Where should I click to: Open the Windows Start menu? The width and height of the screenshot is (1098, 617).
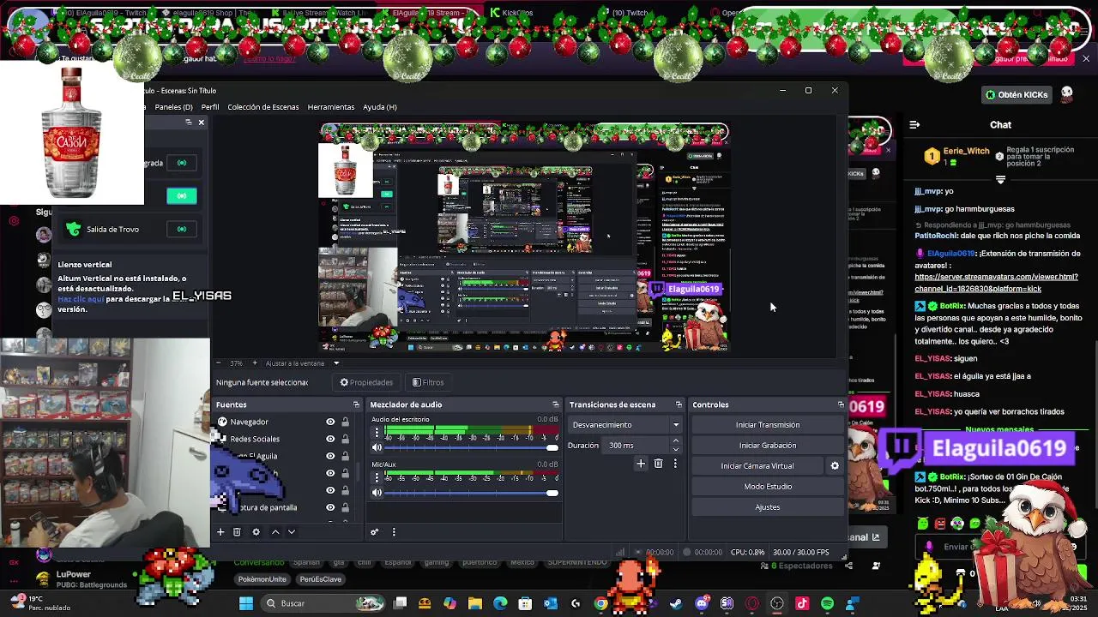(x=246, y=603)
